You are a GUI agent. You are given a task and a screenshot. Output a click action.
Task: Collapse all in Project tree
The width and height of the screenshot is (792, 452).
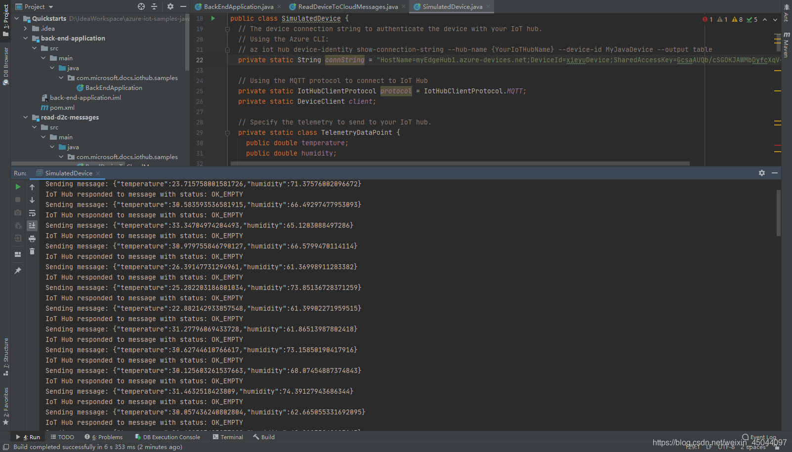(x=154, y=6)
